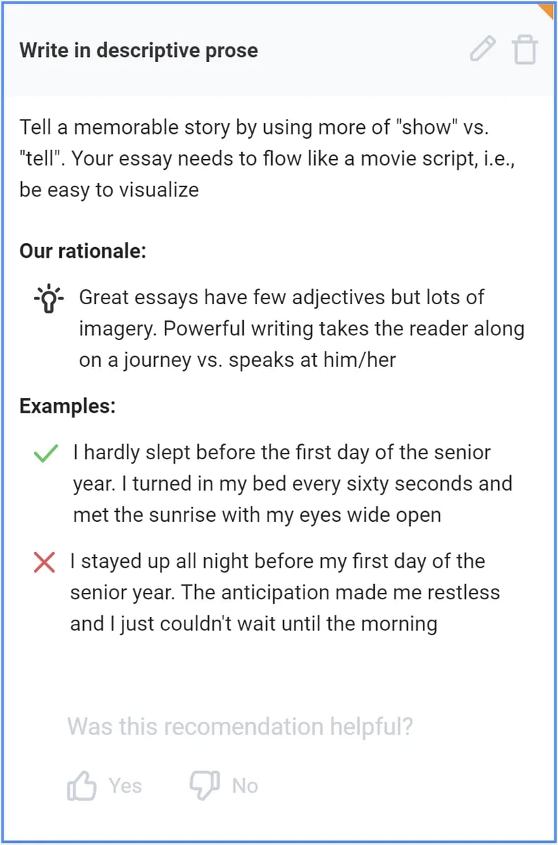This screenshot has height=845, width=558.
Task: Click the thumbs down icon
Action: (205, 784)
